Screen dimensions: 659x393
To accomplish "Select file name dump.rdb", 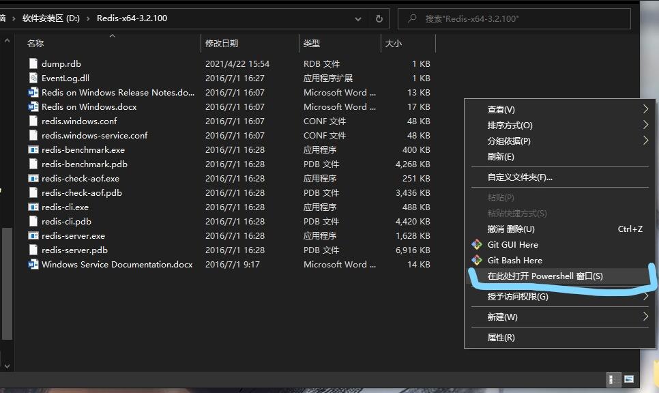I will [x=61, y=64].
